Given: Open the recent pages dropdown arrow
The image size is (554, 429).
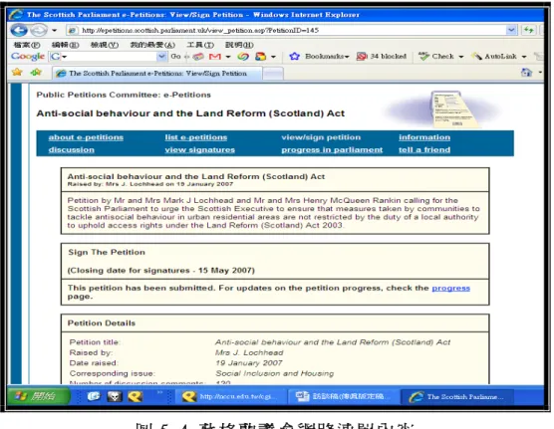Looking at the screenshot, I should (x=55, y=31).
